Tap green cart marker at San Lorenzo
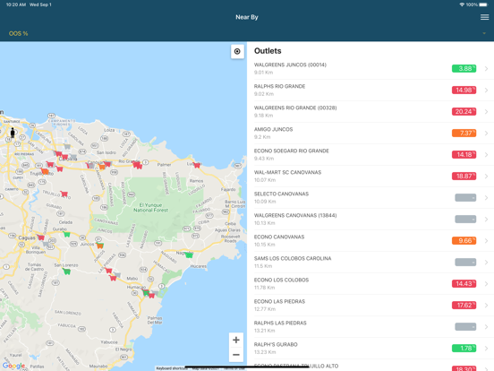Viewport: 494px width, 371px height. (66, 271)
